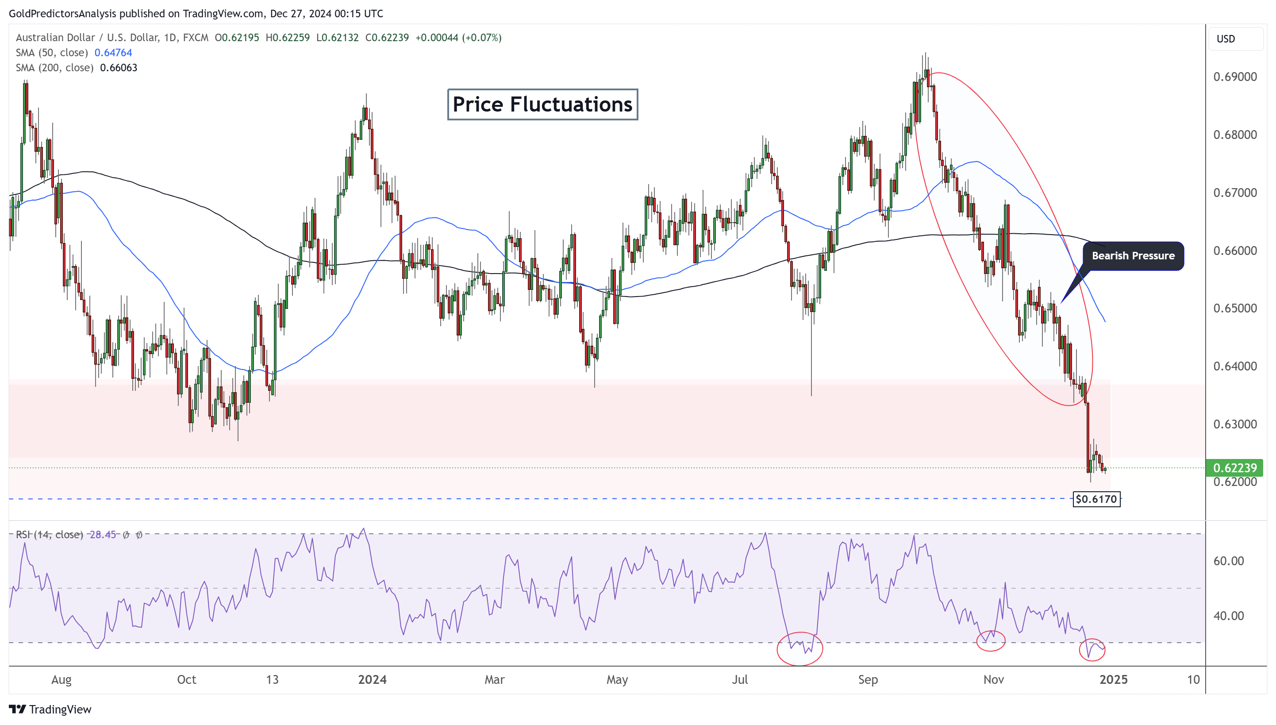Click the 'Mar' time axis label
This screenshot has width=1276, height=725.
pyautogui.click(x=495, y=680)
